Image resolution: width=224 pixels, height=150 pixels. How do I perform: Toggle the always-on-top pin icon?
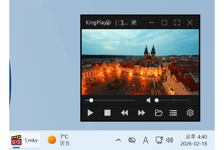pos(134,23)
